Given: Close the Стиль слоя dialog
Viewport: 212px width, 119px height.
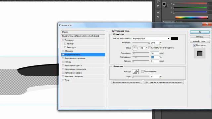Looking at the screenshot, I should click(x=207, y=24).
